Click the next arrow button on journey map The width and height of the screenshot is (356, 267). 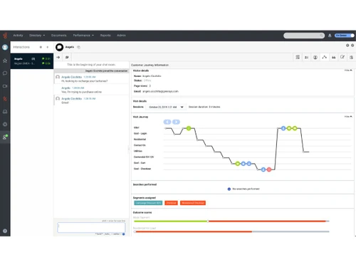[176, 122]
